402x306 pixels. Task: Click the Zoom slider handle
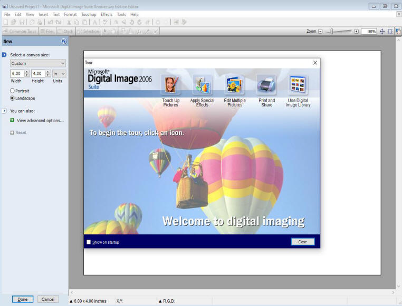point(332,31)
